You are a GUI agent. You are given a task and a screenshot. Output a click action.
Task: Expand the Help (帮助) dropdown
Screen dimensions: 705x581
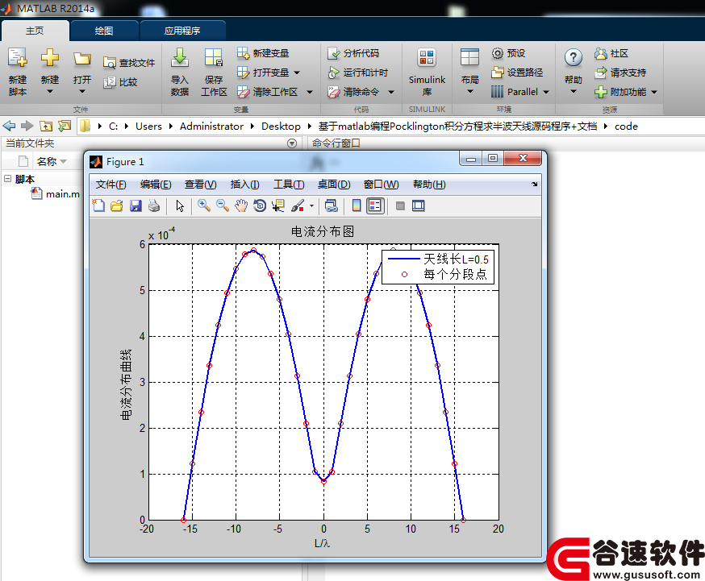(574, 92)
